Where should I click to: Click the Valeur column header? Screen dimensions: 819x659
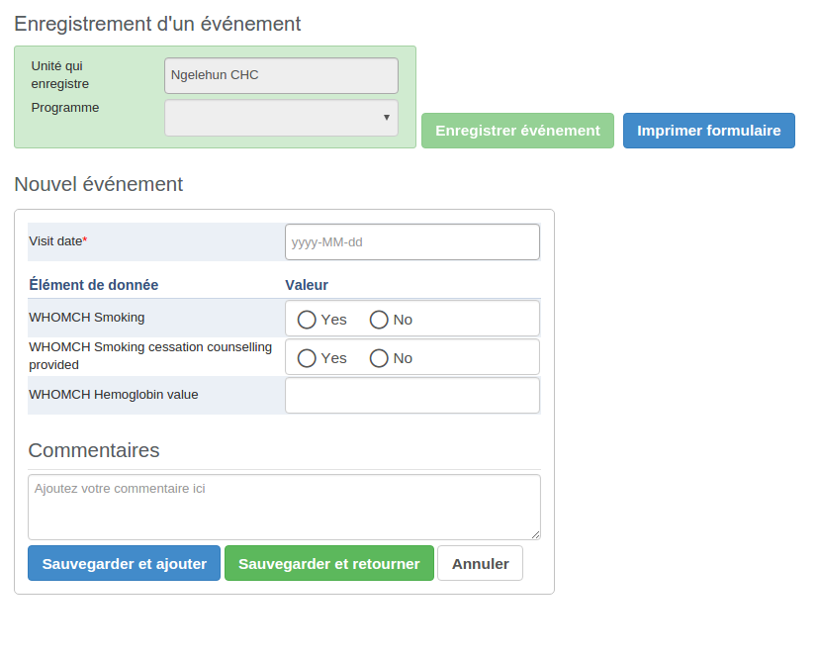coord(307,285)
